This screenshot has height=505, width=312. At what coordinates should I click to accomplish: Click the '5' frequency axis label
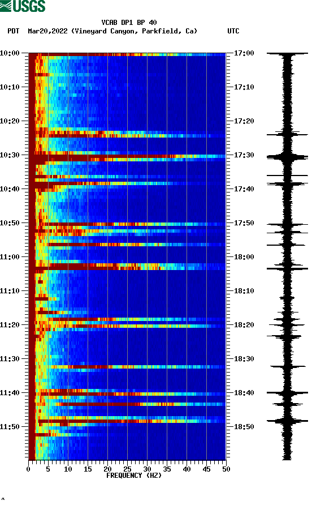click(48, 469)
